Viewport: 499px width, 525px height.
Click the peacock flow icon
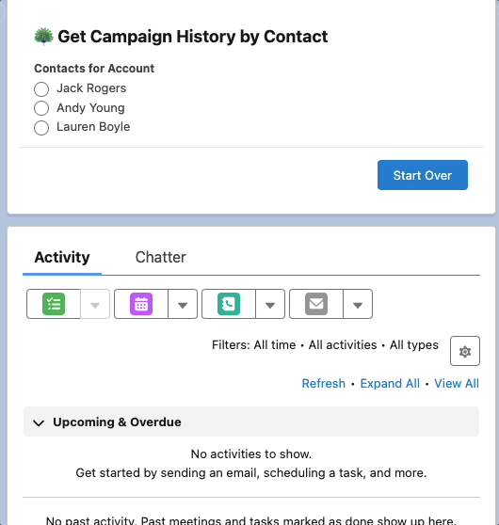(x=43, y=36)
